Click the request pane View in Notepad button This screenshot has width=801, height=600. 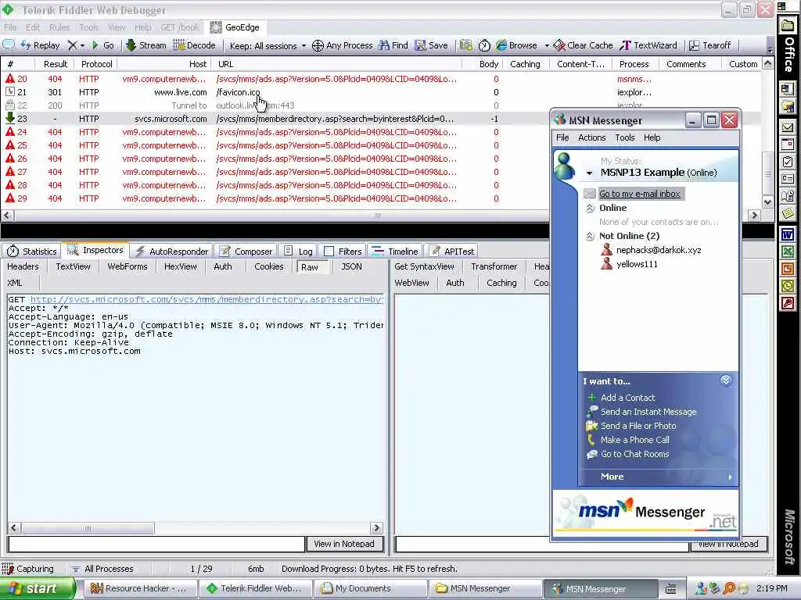click(344, 544)
